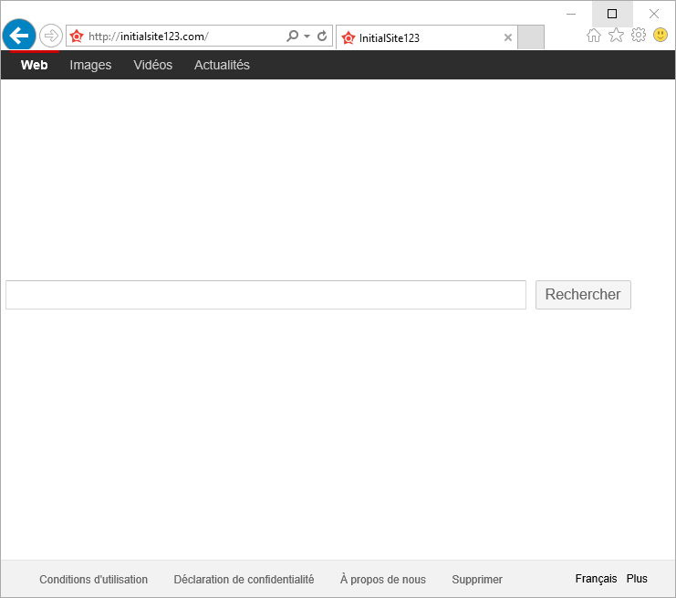
Task: Select the Web search category
Action: pos(34,65)
